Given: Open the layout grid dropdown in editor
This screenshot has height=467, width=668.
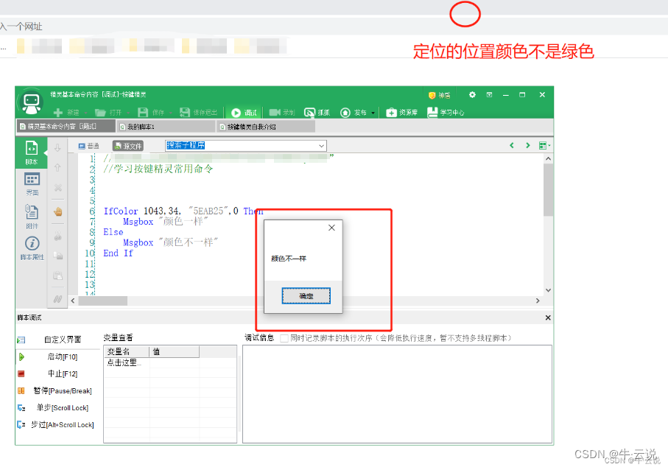Looking at the screenshot, I should [x=544, y=146].
